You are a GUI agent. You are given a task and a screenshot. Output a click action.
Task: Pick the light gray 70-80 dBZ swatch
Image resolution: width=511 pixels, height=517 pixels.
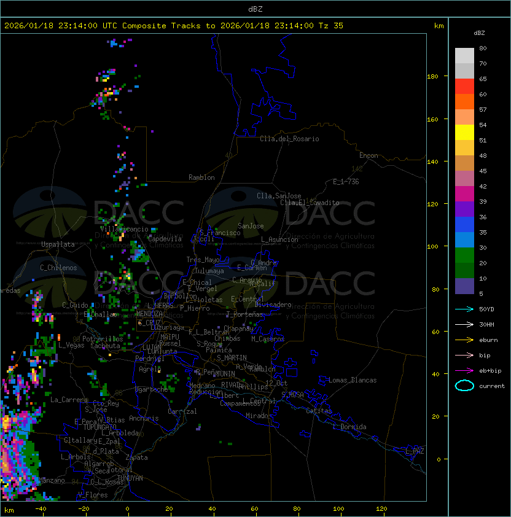[x=464, y=55]
